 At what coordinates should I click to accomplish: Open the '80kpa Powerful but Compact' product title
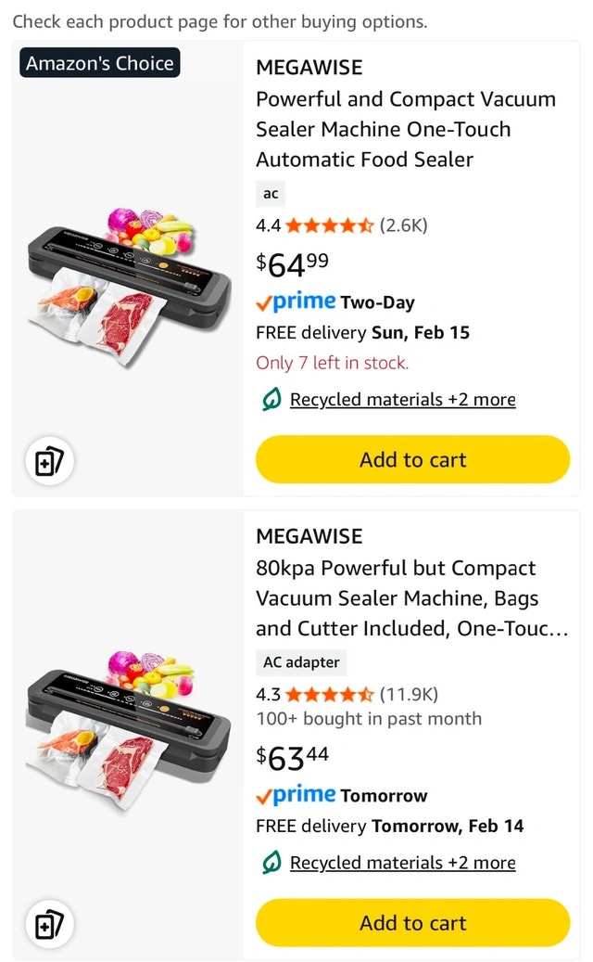tap(411, 598)
